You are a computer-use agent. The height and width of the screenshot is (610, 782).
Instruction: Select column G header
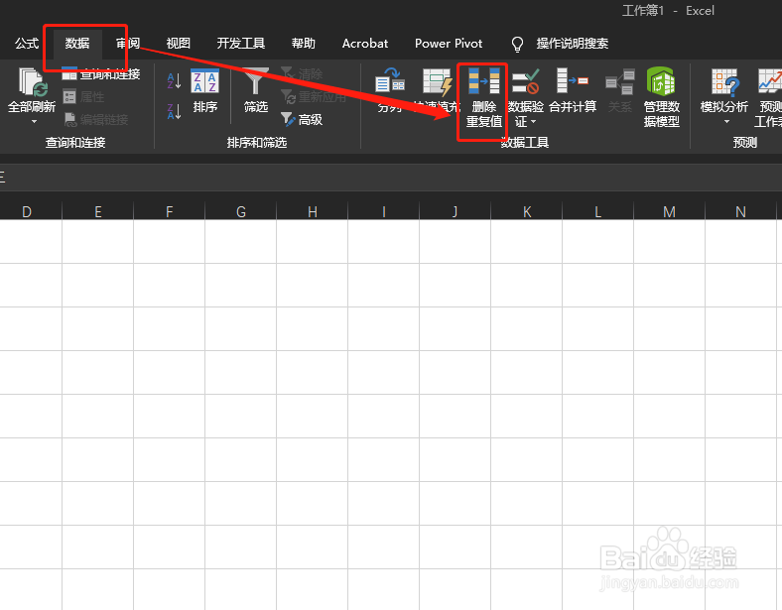coord(240,212)
